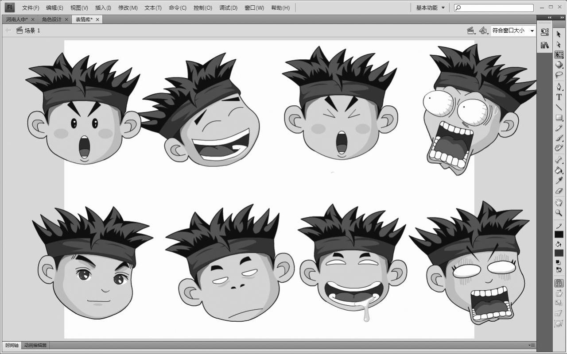Select the Lasso tool

click(x=559, y=75)
